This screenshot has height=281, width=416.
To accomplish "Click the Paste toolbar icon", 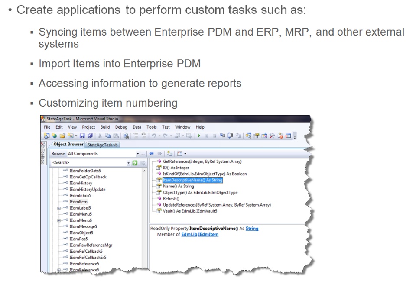I will click(x=116, y=136).
